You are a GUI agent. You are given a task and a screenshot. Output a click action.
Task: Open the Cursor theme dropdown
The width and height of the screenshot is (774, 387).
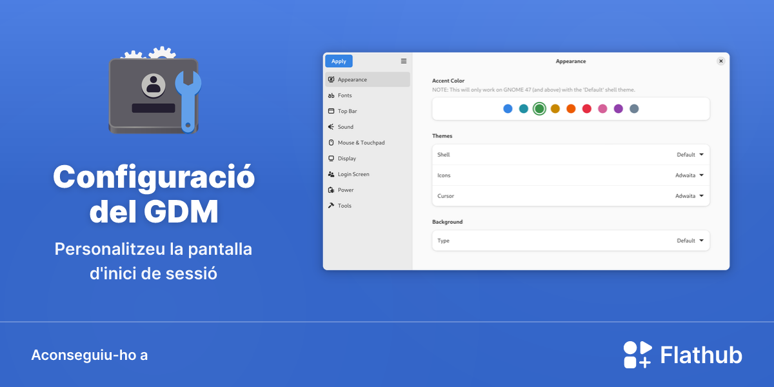pos(690,196)
